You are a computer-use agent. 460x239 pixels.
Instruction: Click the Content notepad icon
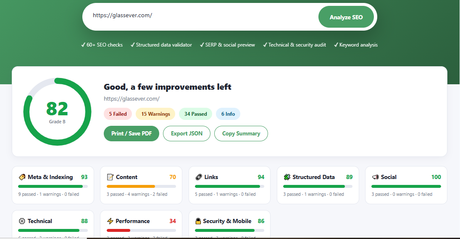click(x=110, y=177)
